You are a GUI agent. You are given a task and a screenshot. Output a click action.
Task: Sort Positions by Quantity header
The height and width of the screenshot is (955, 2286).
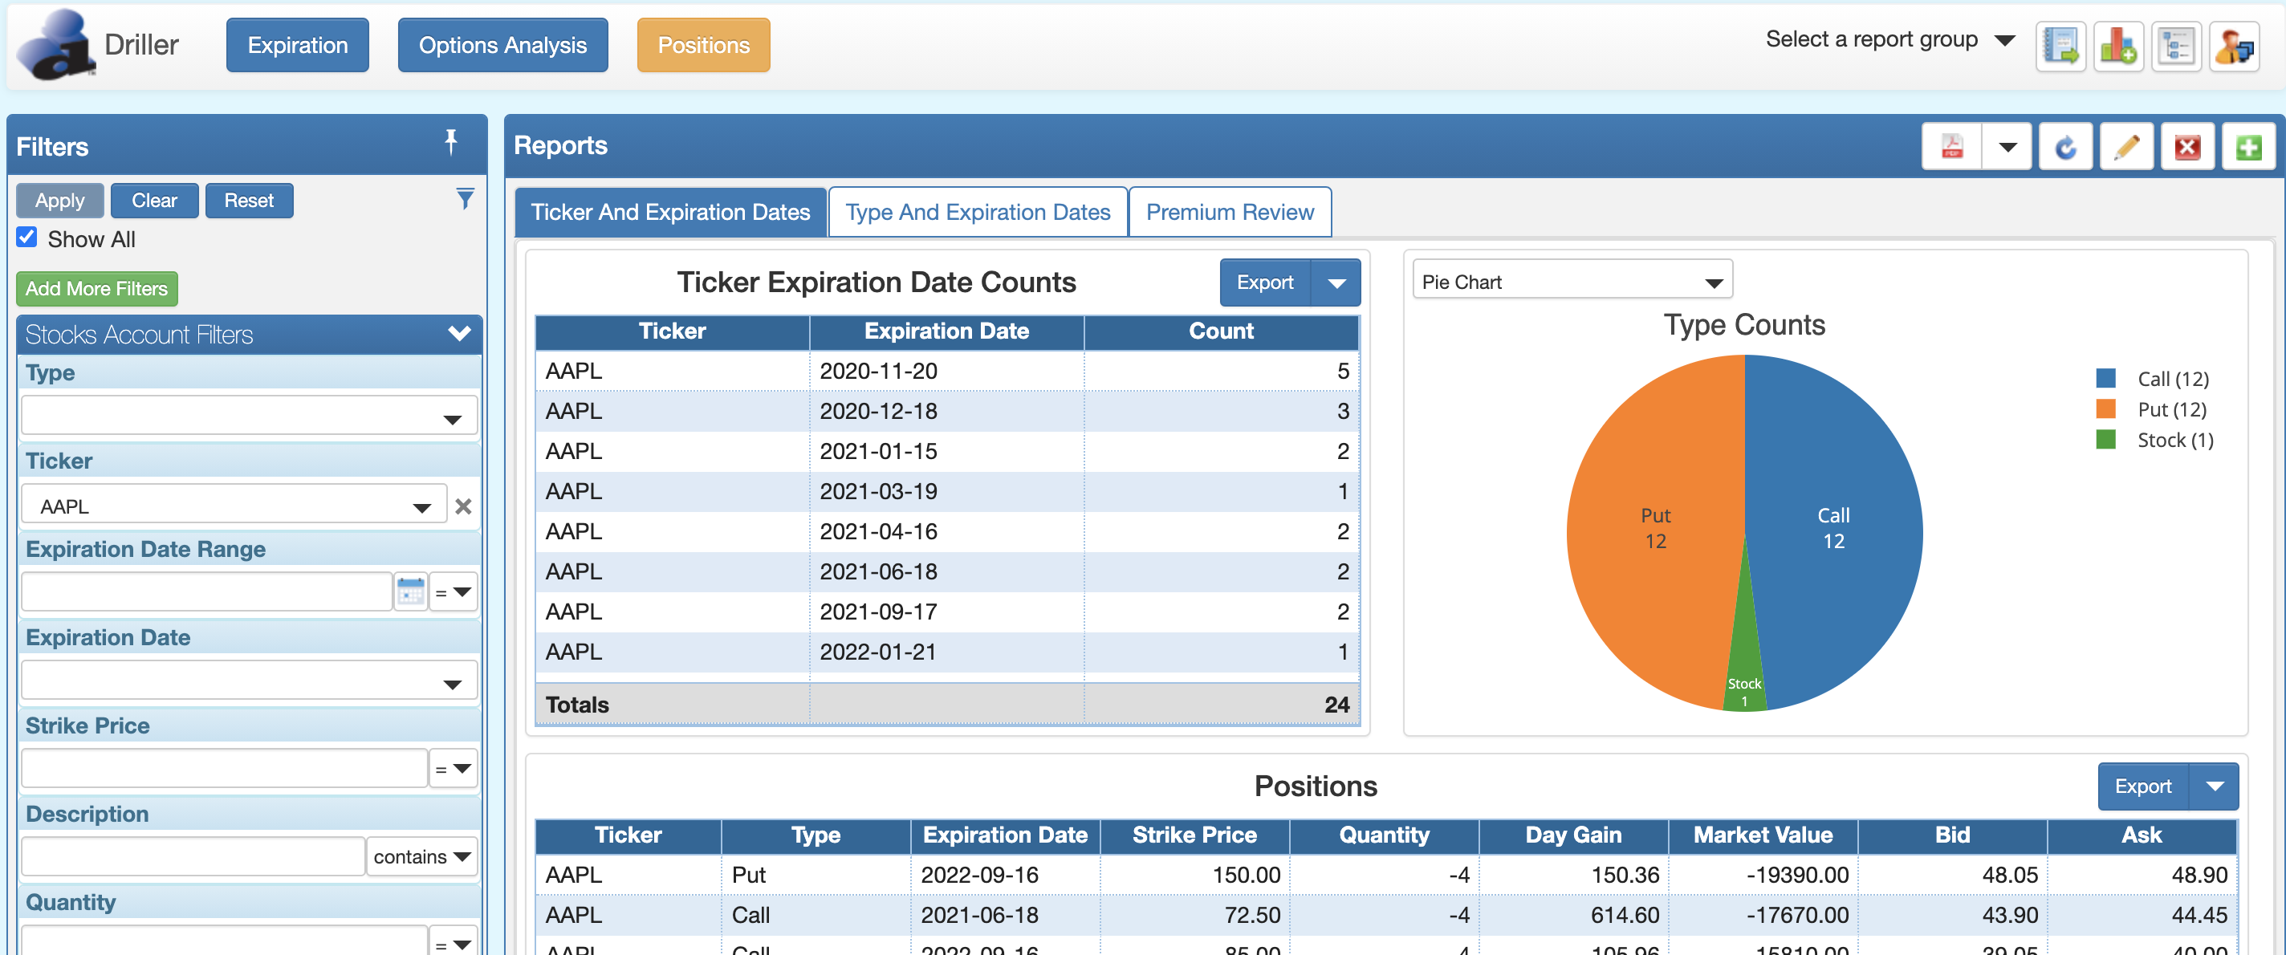1384,835
